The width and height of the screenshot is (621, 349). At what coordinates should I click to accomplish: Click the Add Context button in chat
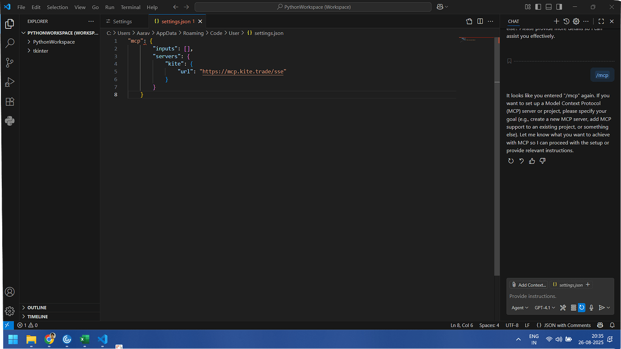click(x=529, y=284)
